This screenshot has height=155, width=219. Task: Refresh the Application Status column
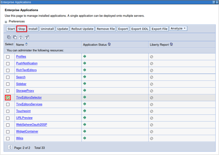pos(109,44)
